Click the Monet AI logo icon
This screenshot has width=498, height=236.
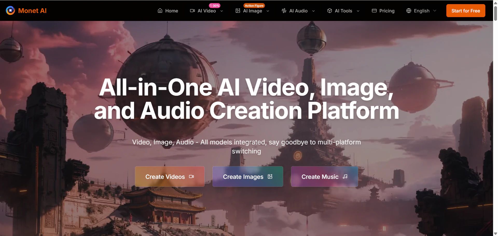point(10,11)
